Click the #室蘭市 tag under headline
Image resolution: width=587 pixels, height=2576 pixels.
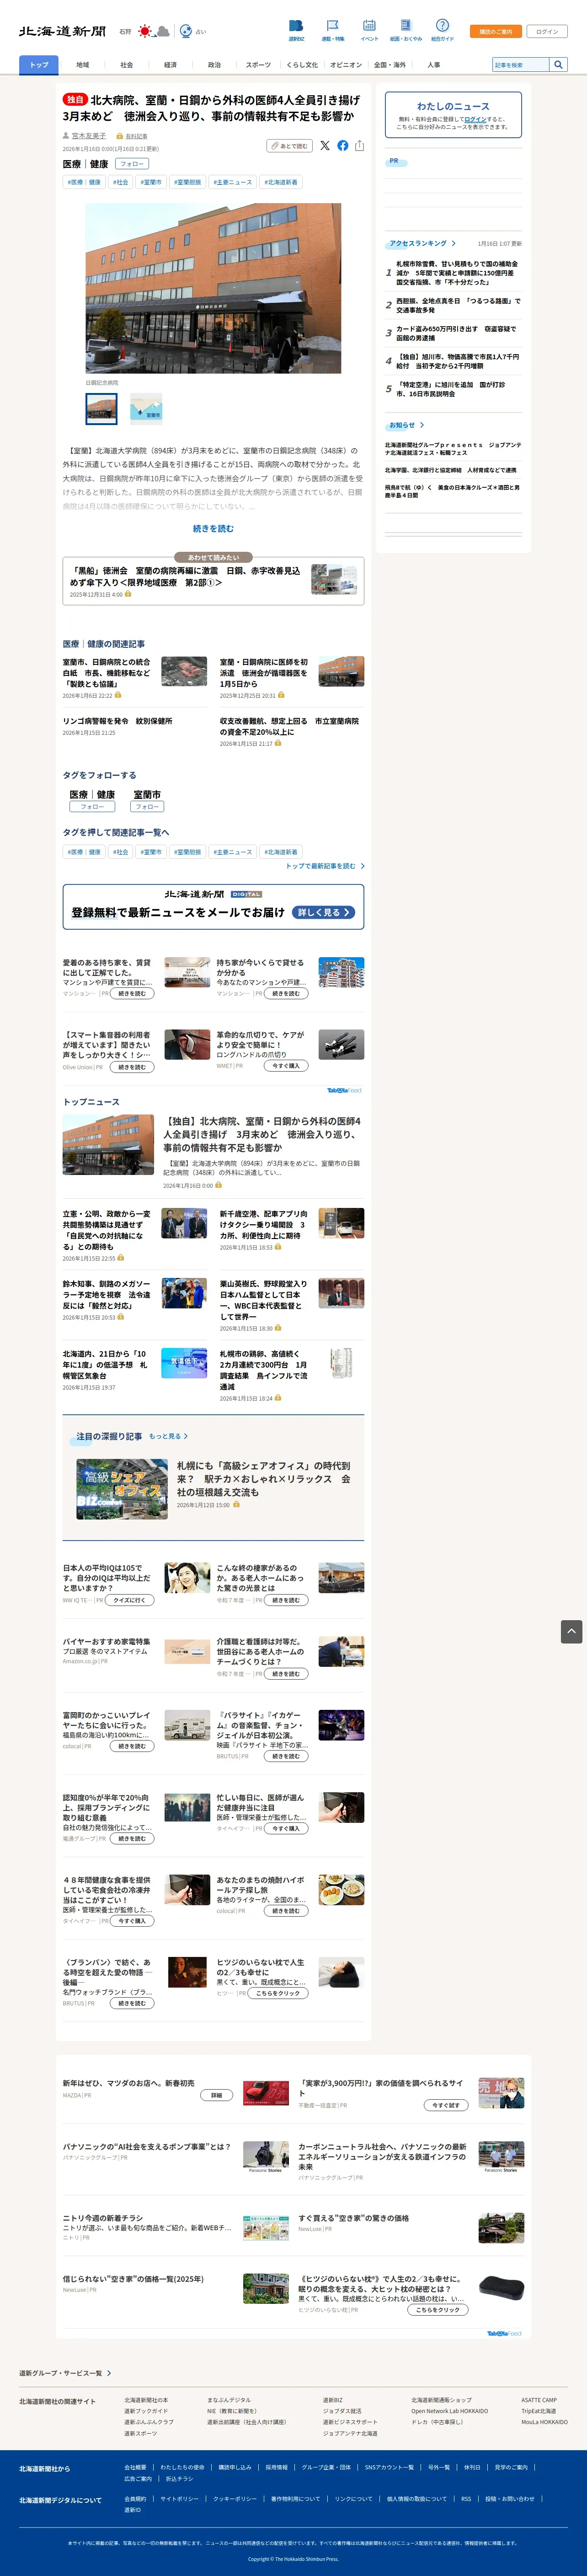click(x=151, y=182)
